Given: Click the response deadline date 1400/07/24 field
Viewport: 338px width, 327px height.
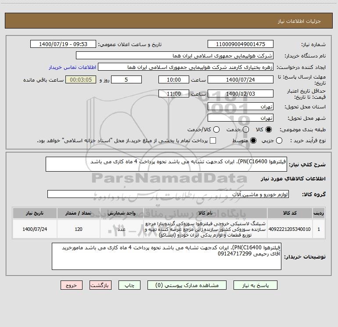Looking at the screenshot, I should pyautogui.click(x=241, y=79).
